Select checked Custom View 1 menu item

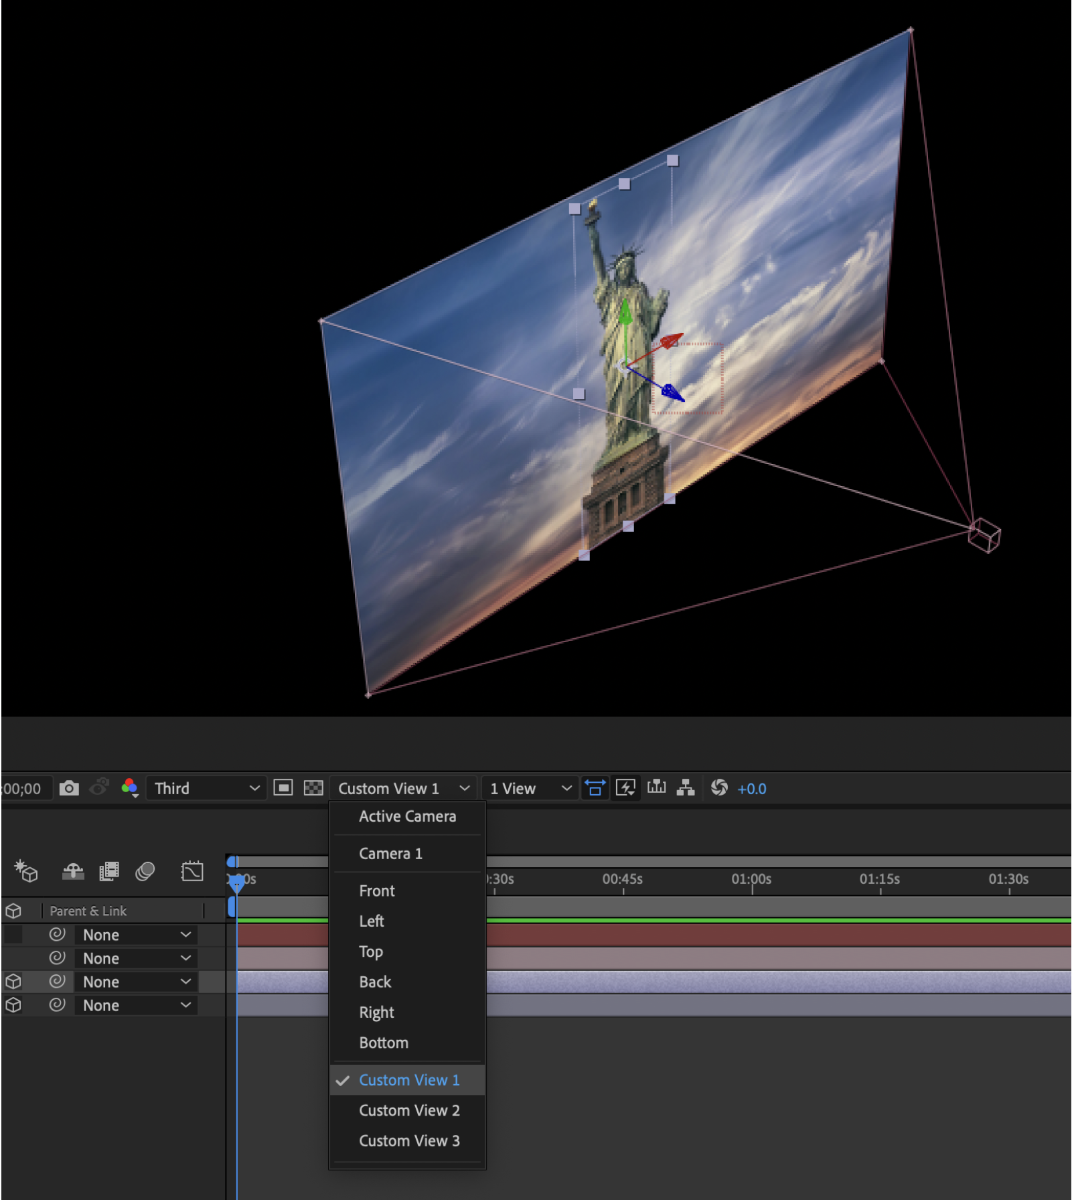tap(407, 1080)
